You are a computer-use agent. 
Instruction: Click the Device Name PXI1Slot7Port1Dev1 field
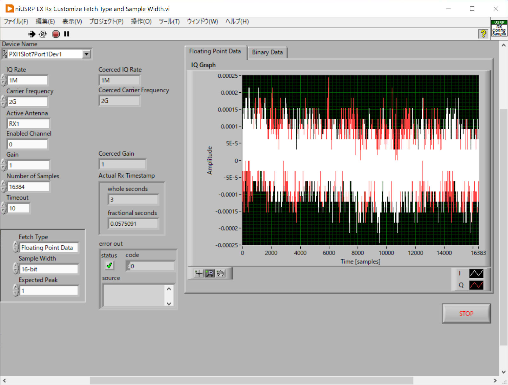pos(45,54)
